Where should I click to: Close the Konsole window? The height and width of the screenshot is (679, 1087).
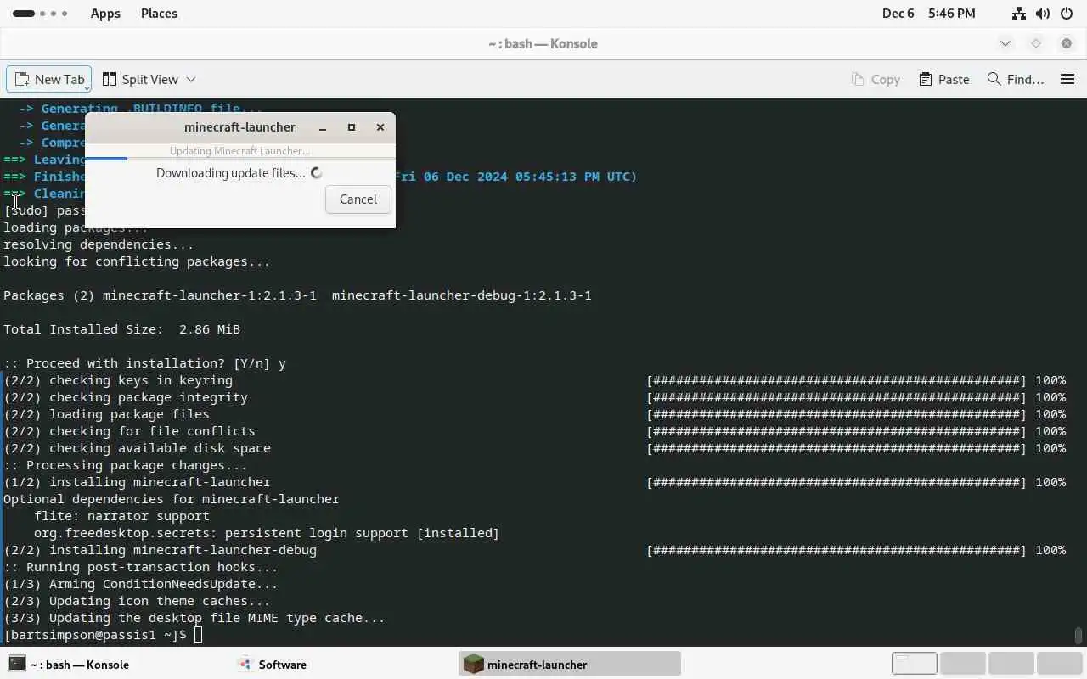click(x=1067, y=43)
